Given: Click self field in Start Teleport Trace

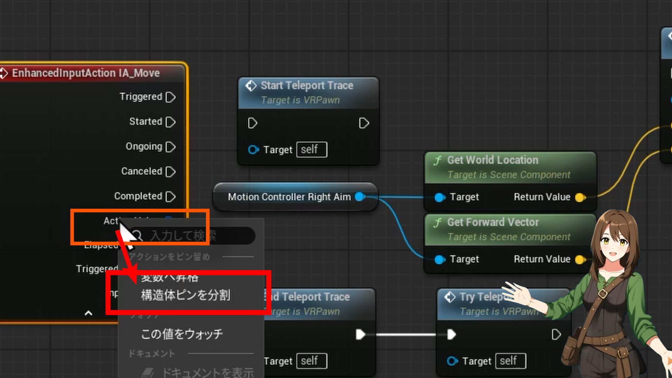Looking at the screenshot, I should coord(311,150).
